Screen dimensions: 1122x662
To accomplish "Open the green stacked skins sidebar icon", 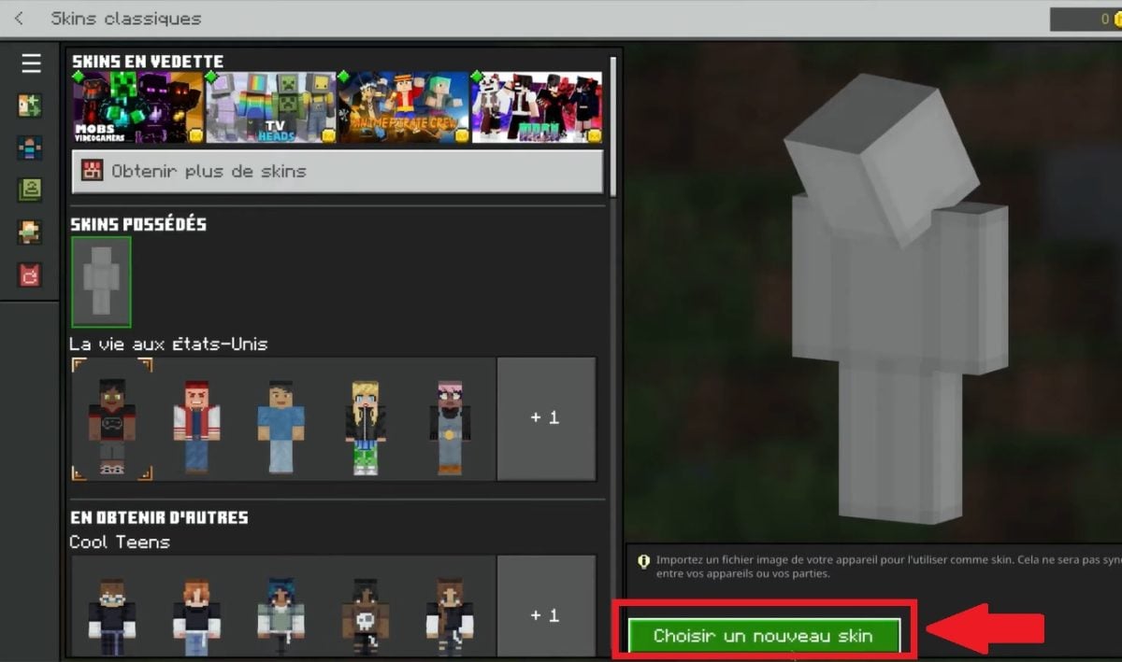I will coord(30,190).
